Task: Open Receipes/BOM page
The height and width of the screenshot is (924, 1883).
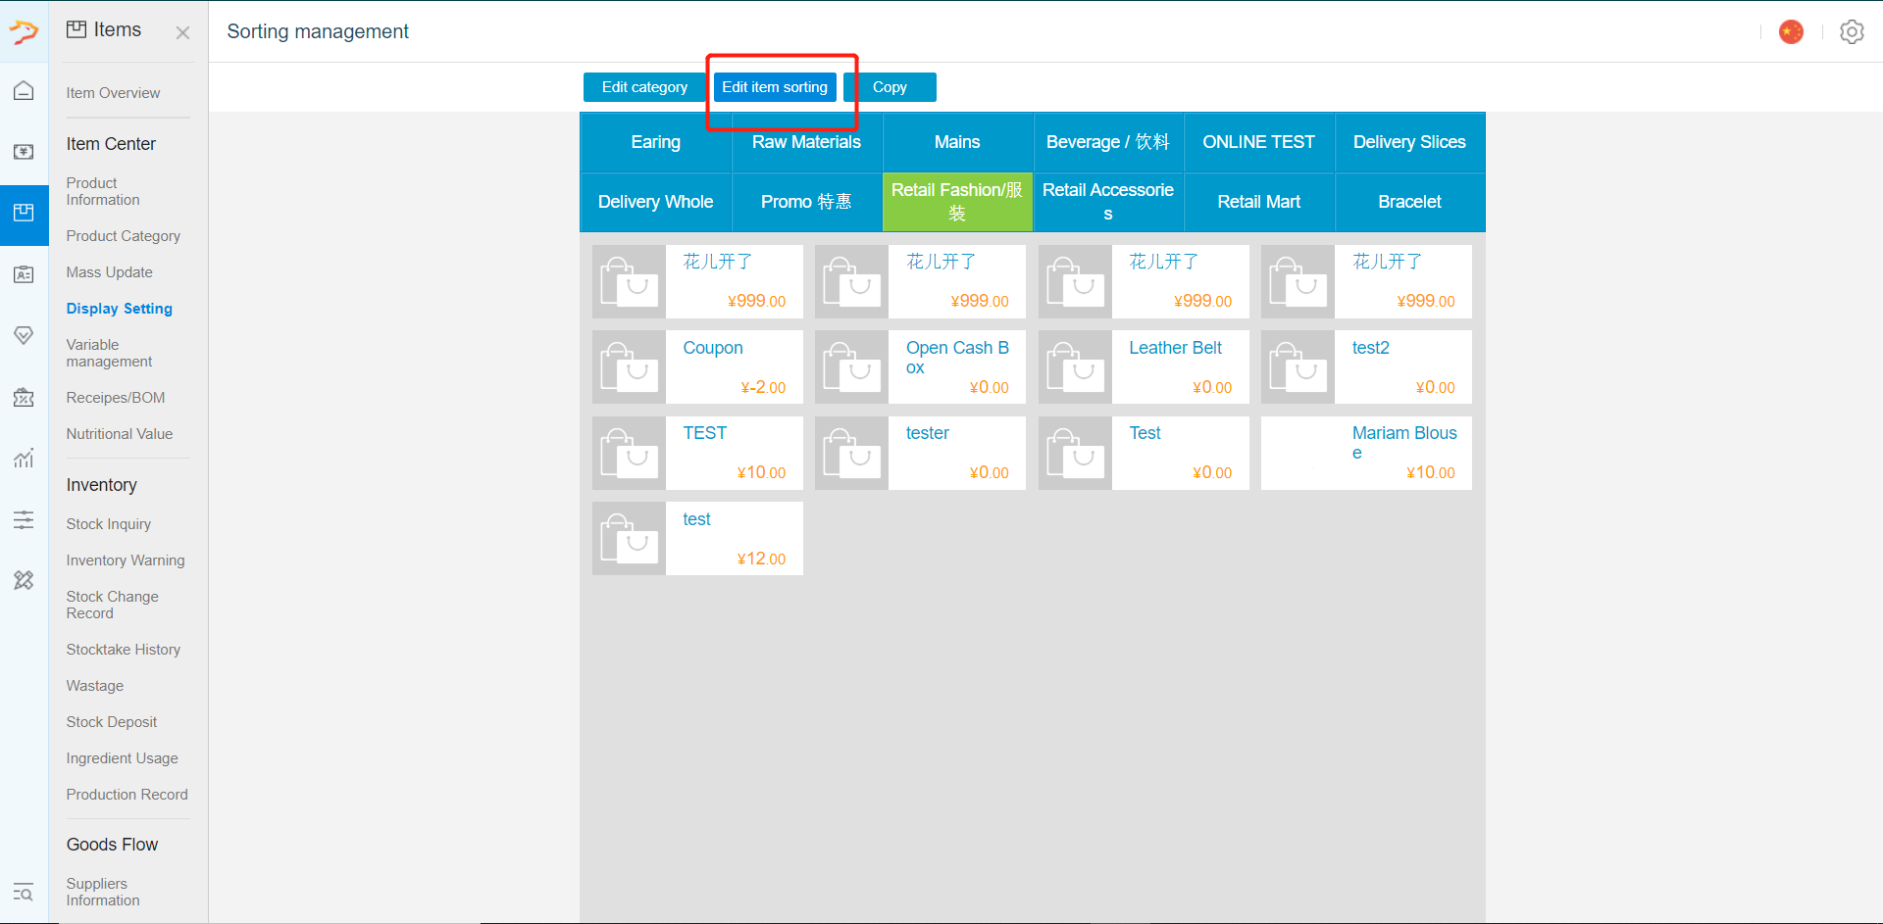Action: pos(116,398)
